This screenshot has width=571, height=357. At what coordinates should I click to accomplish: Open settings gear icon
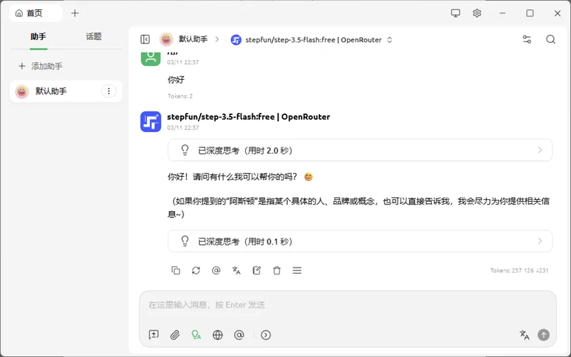pos(477,13)
